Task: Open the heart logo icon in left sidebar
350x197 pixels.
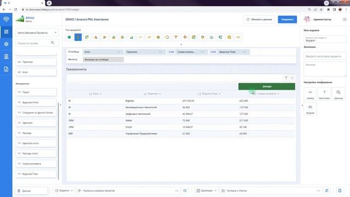Action: pyautogui.click(x=6, y=19)
